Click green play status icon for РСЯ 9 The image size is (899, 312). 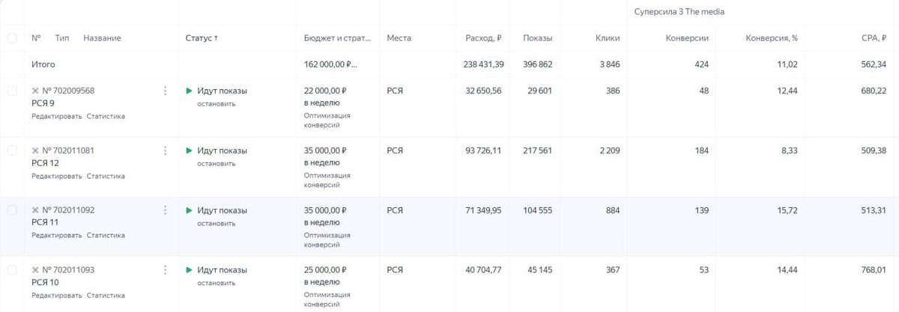[x=189, y=91]
